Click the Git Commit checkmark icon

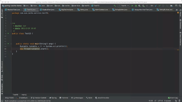tap(159, 6)
